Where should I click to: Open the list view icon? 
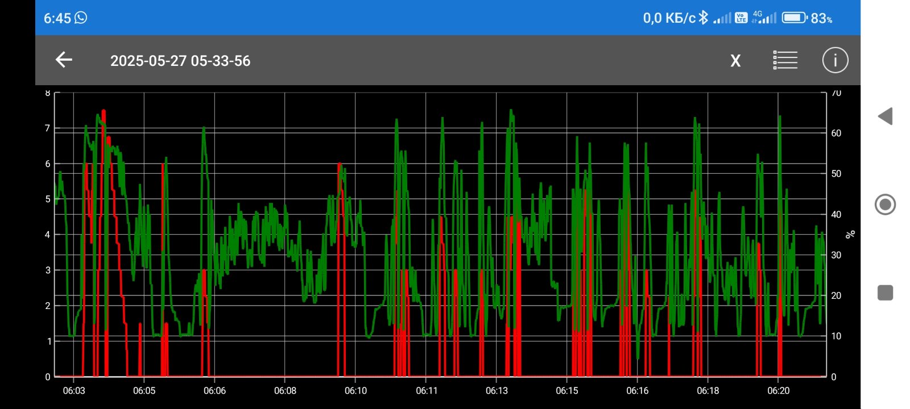click(x=785, y=60)
